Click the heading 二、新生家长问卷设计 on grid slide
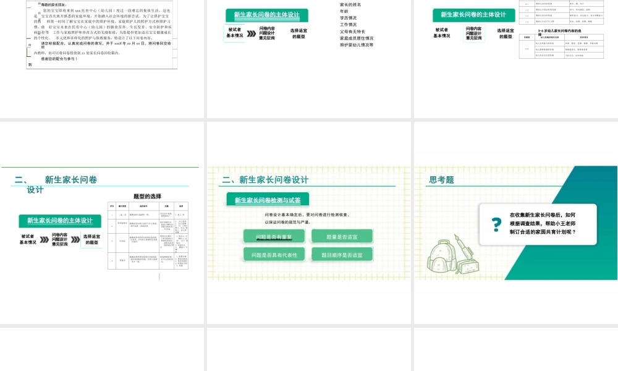This screenshot has height=371, width=618. (x=265, y=180)
